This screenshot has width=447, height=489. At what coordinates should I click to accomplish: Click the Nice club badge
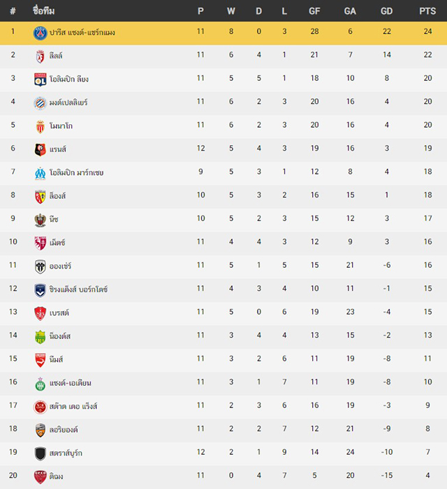pyautogui.click(x=41, y=220)
